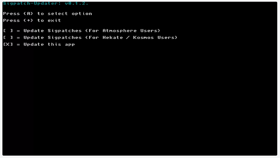Click the 'Press (A) to select option' line
Screen dimensions: 280x158
pyautogui.click(x=48, y=14)
